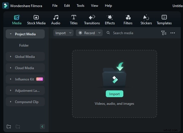This screenshot has width=183, height=133.
Task: Open the Help menu
Action: click(x=108, y=6)
